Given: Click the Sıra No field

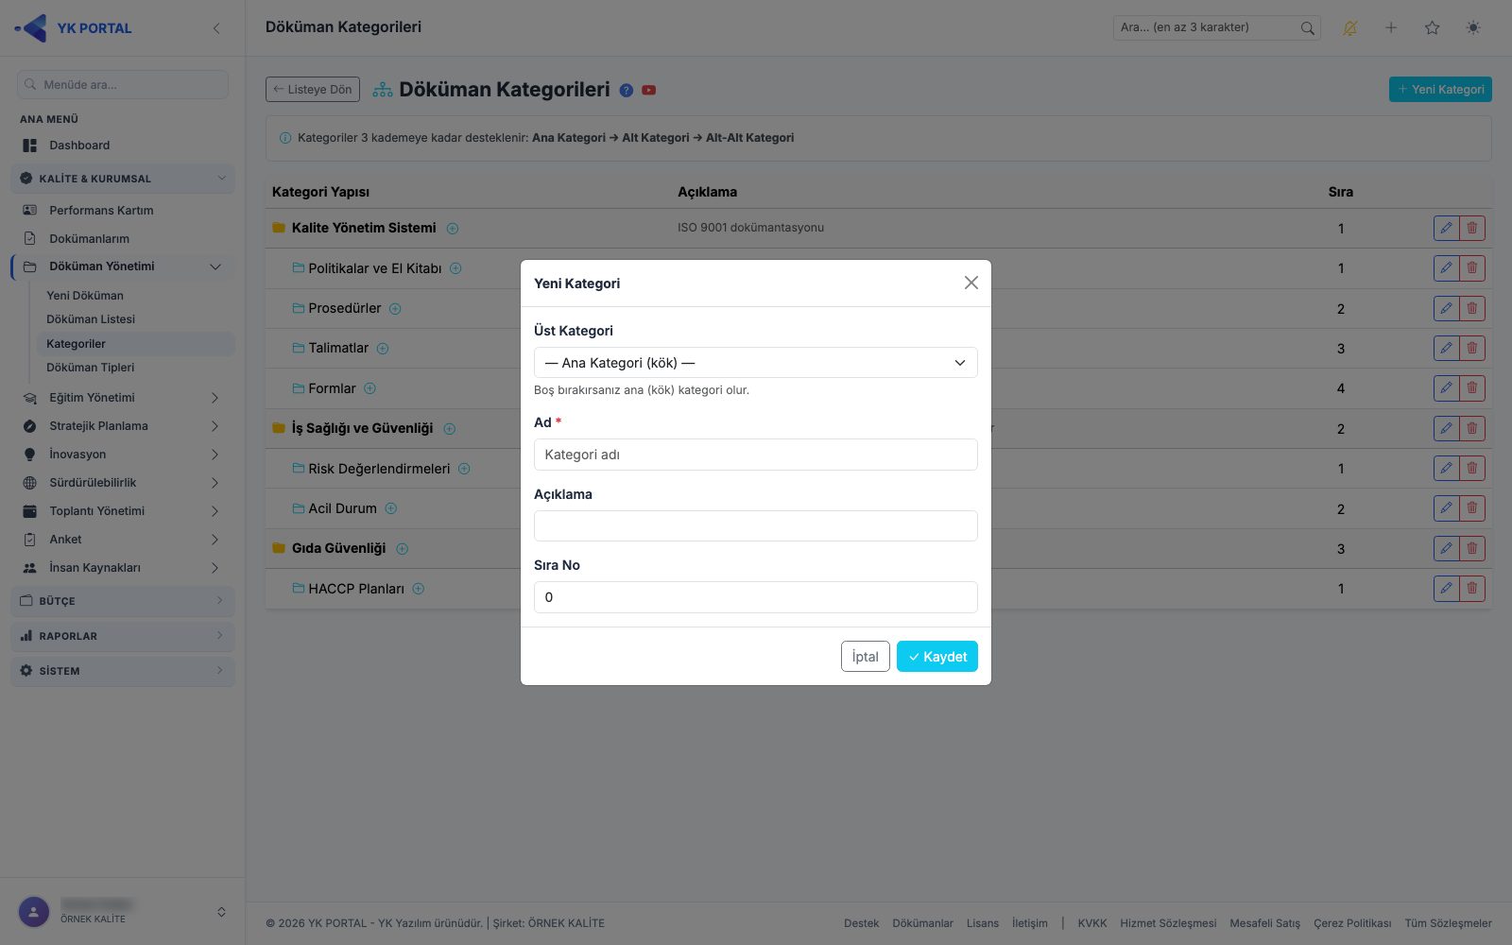Looking at the screenshot, I should coord(755,597).
